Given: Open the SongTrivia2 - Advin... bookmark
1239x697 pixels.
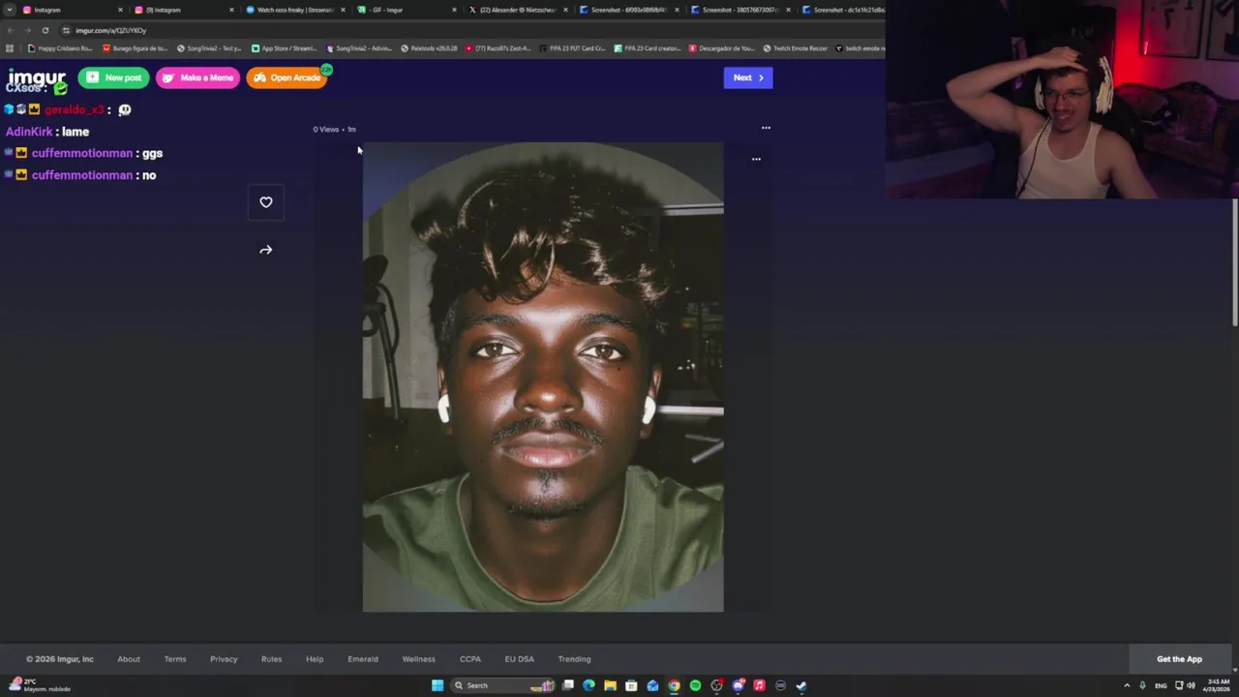Looking at the screenshot, I should point(359,48).
